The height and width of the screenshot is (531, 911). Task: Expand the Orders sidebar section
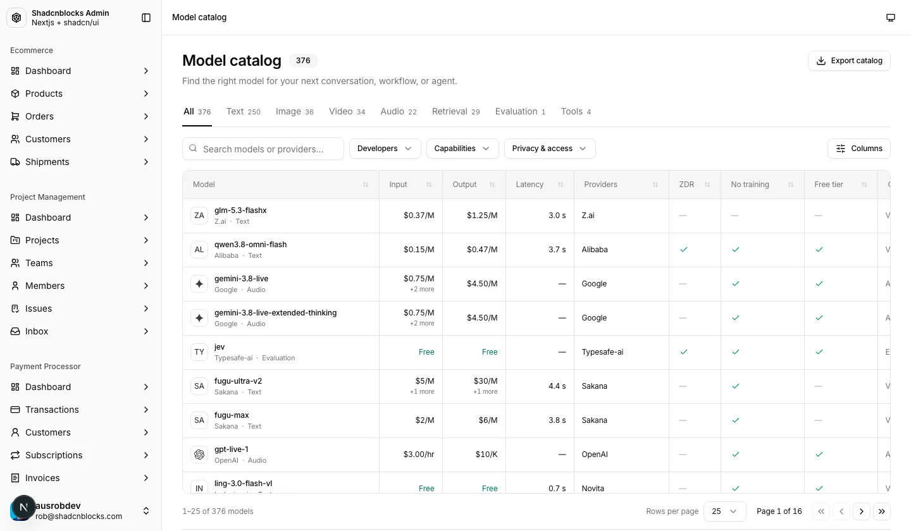(81, 116)
